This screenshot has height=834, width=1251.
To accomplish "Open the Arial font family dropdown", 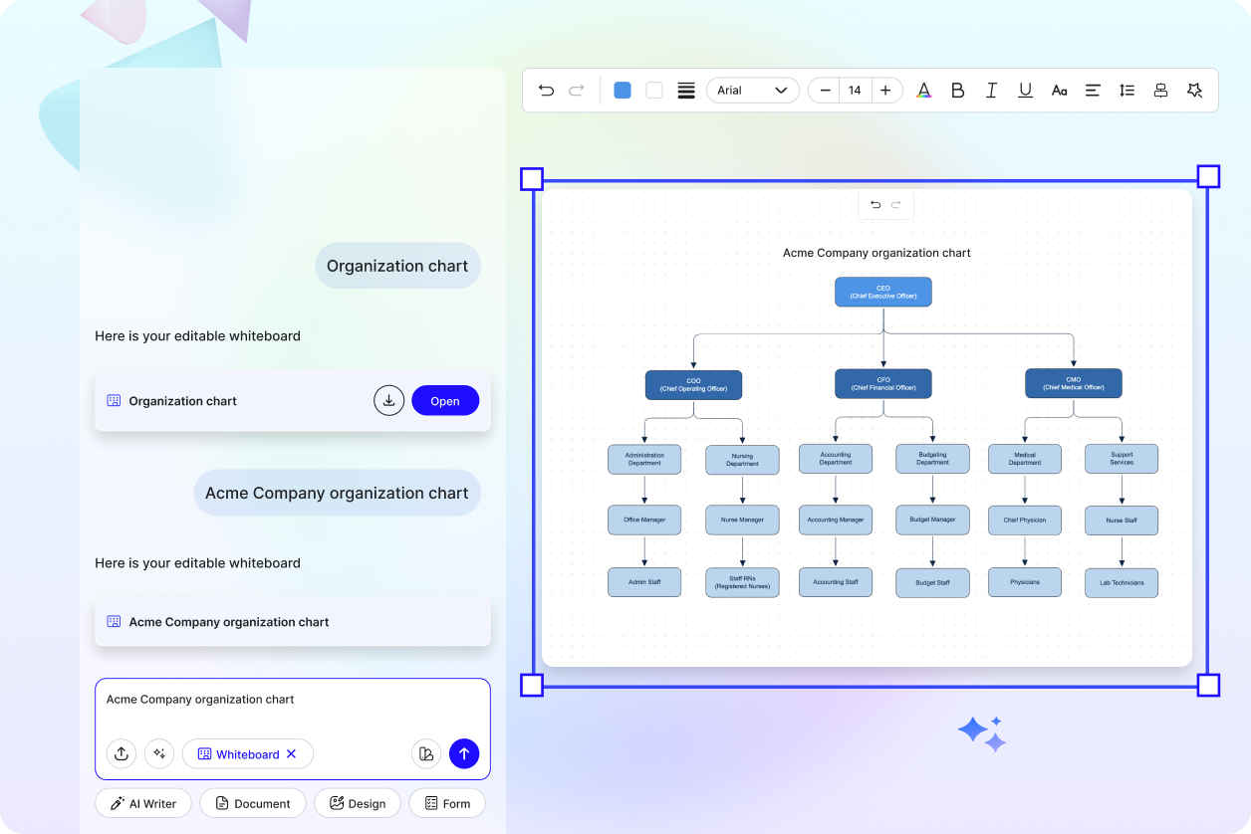I will 753,90.
